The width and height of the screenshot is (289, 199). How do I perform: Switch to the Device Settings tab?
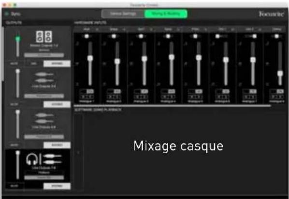[123, 14]
